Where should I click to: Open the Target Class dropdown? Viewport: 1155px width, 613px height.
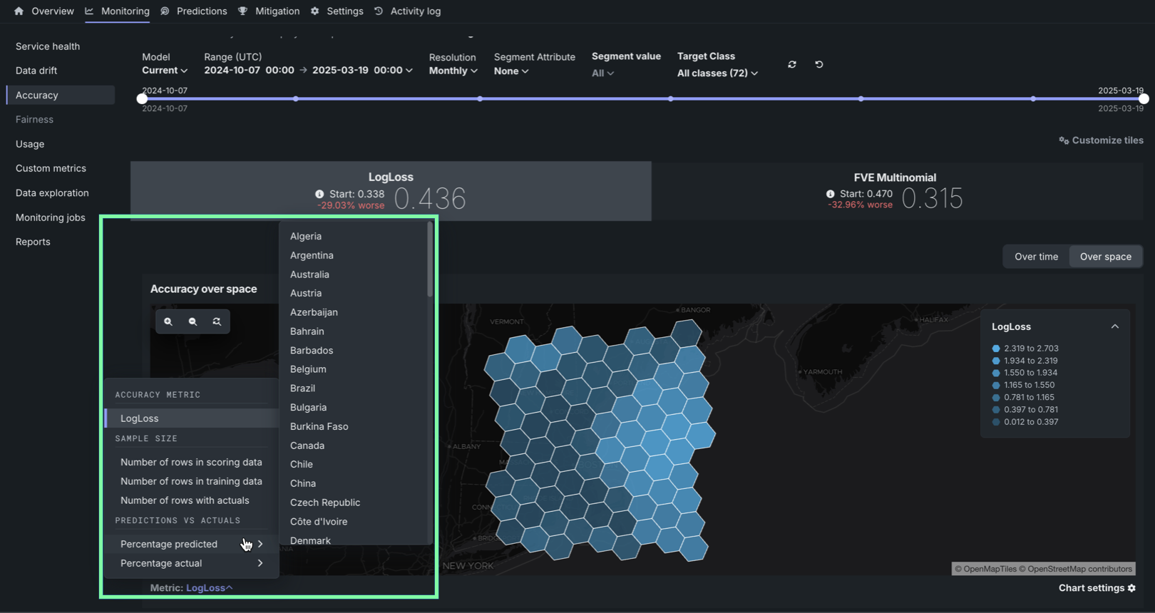point(717,73)
